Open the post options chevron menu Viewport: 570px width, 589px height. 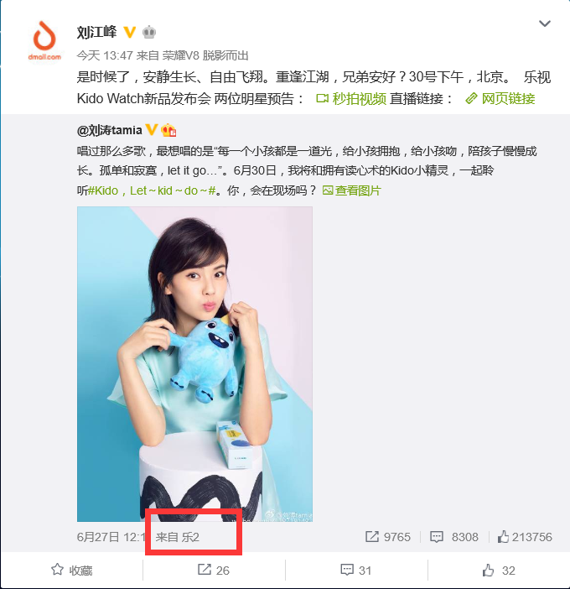tap(545, 23)
